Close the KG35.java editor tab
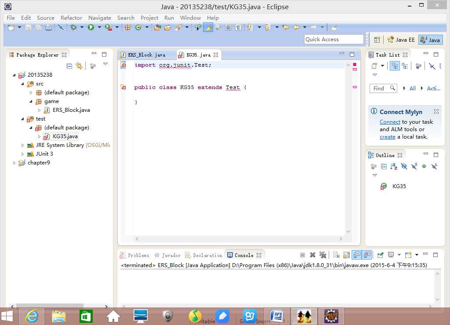Image resolution: width=450 pixels, height=325 pixels. tap(216, 55)
